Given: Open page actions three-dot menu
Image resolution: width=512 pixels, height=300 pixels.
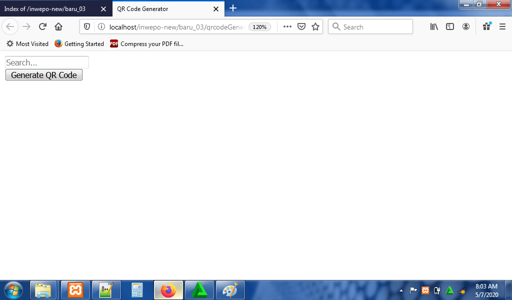Looking at the screenshot, I should (287, 27).
